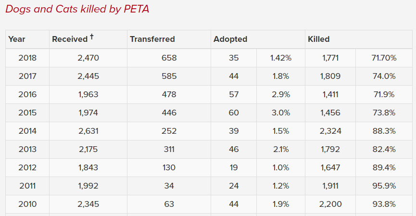Screen dimensions: 416x216
Task: Click the 95.9% killed percentage cell
Action: pos(384,186)
